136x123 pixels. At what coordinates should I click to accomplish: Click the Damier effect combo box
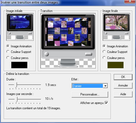point(90,86)
